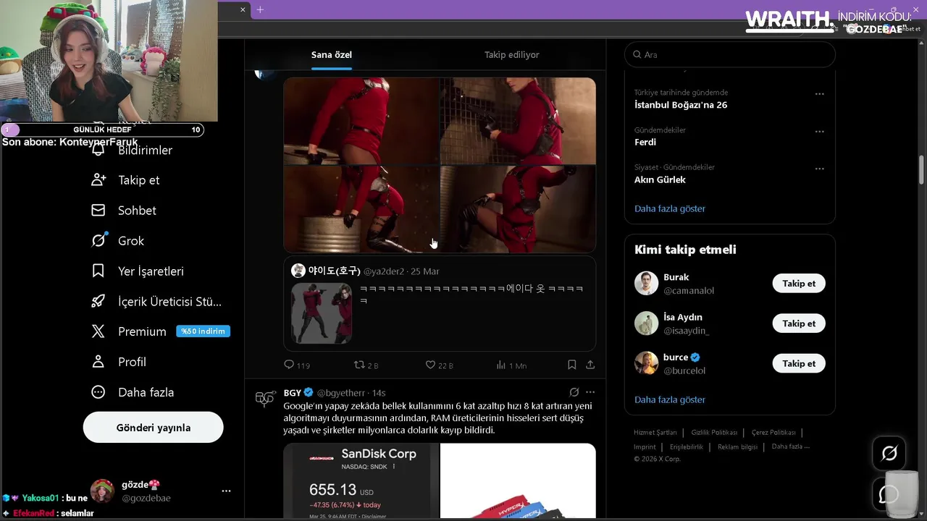Open the more options on BGY post
The height and width of the screenshot is (521, 927).
590,392
